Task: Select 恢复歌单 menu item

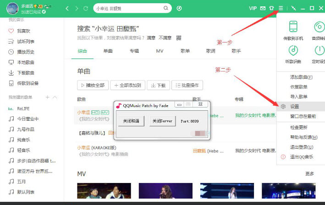Action: coord(299,87)
